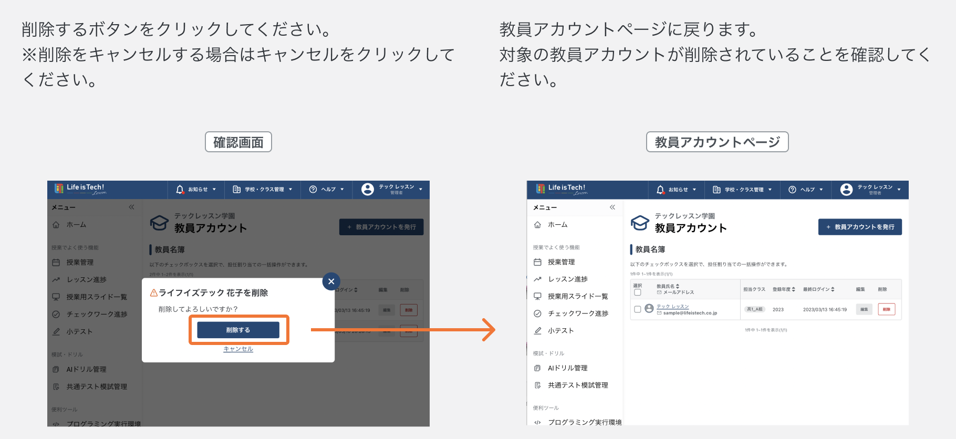
Task: Confirm with the 削除する button in dialog
Action: coord(238,330)
